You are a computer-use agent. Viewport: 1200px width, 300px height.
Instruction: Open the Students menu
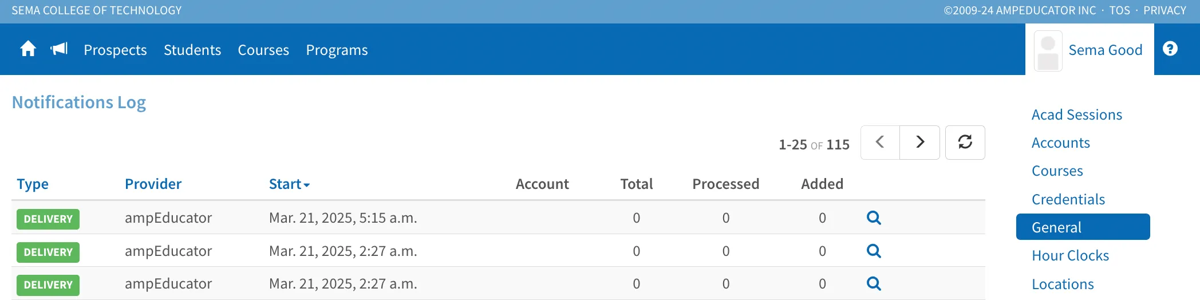pyautogui.click(x=192, y=50)
